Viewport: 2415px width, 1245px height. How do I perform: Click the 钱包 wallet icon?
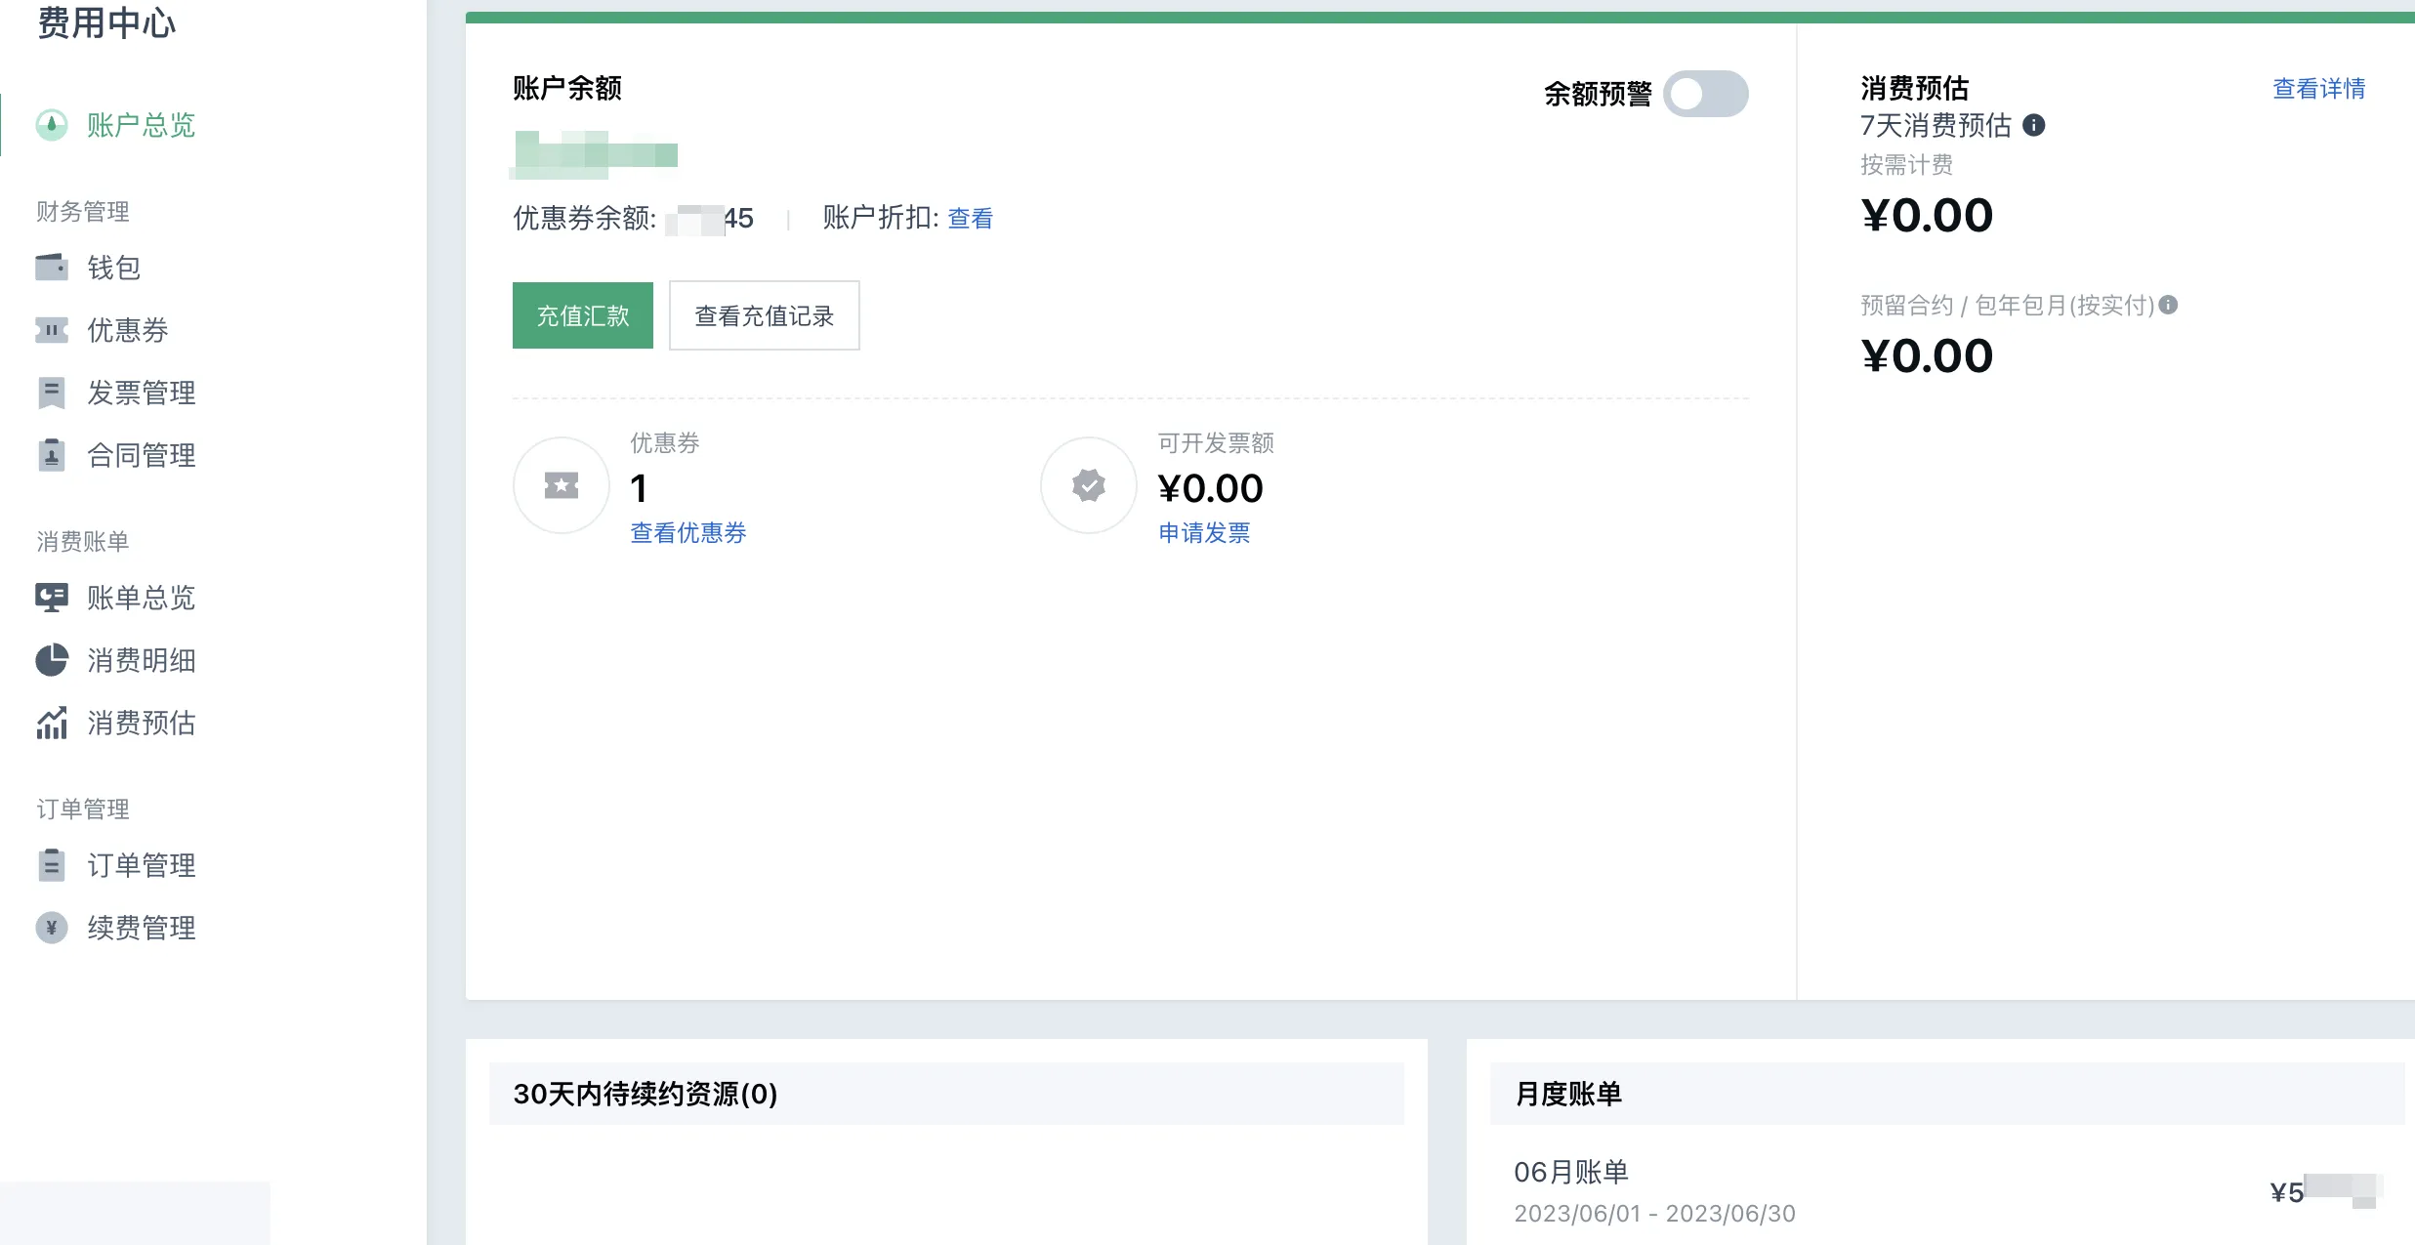(52, 268)
